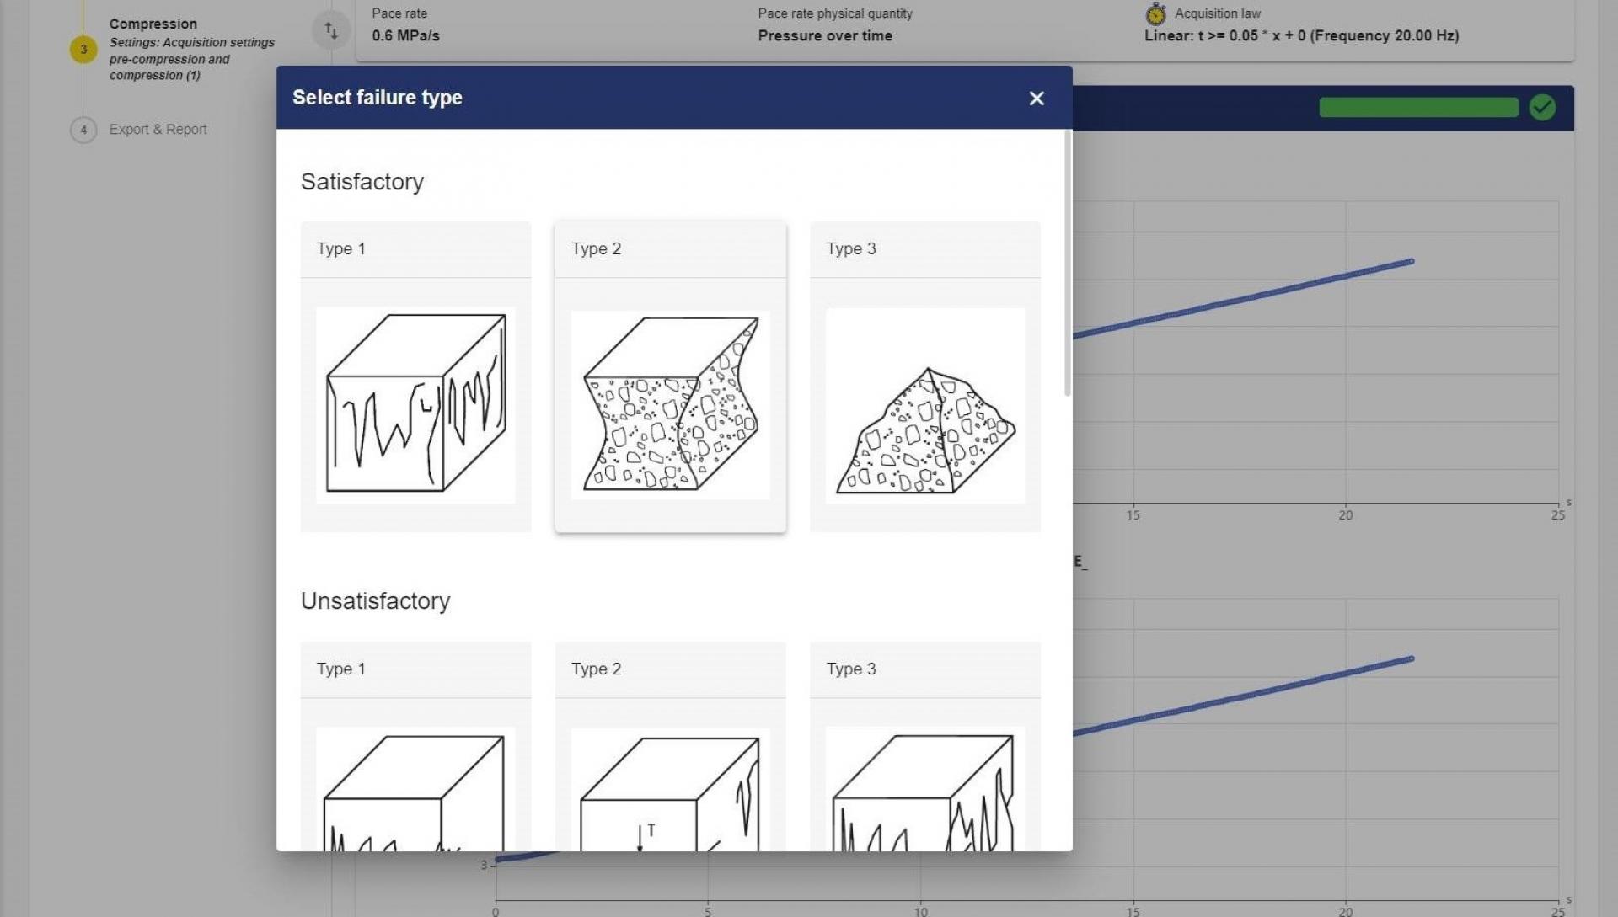Click the Pace rate 0.6 MPa/s value
Screen dimensions: 1618x917
(x=405, y=35)
